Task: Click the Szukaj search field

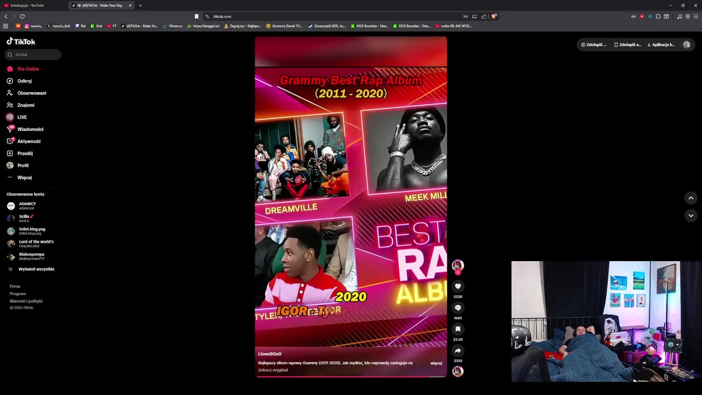Action: 33,55
